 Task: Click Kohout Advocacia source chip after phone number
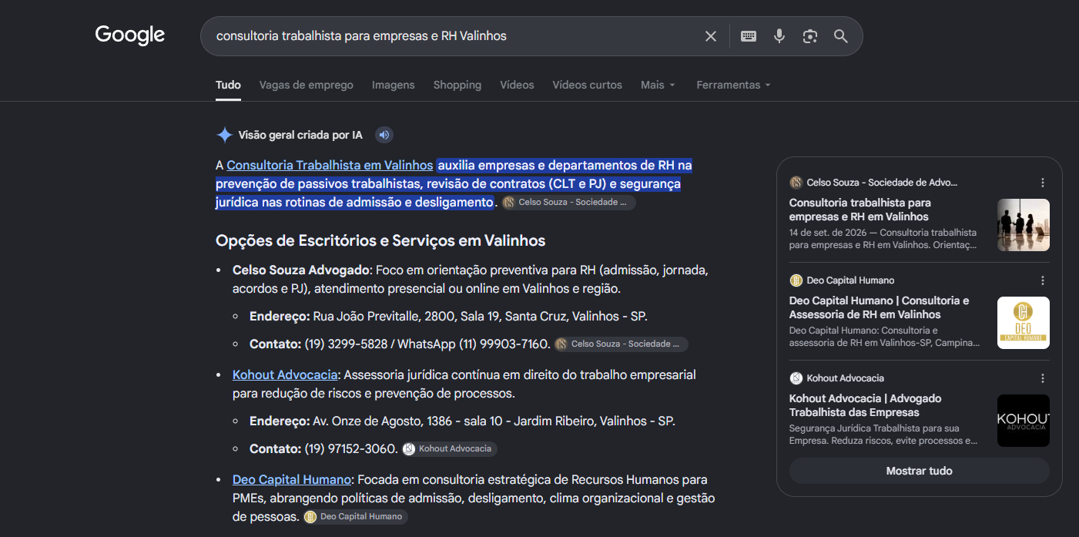[450, 449]
